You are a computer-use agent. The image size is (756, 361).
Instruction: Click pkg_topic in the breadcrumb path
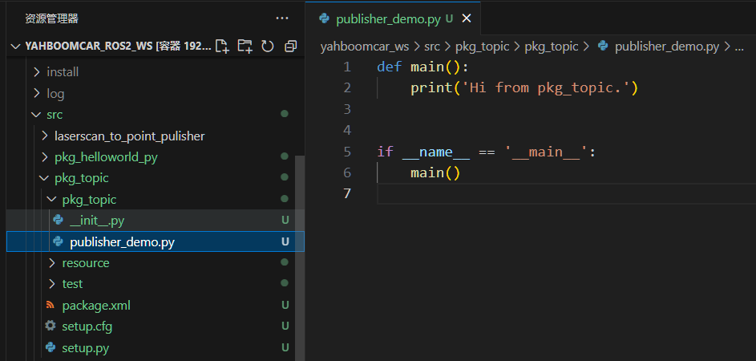click(482, 47)
